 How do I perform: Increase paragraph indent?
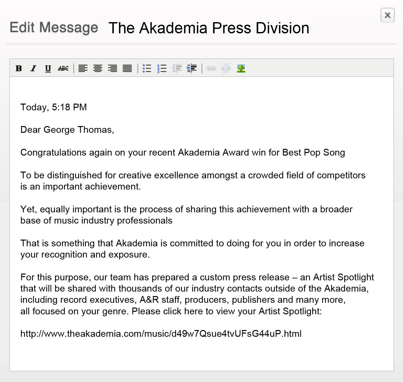click(x=192, y=68)
